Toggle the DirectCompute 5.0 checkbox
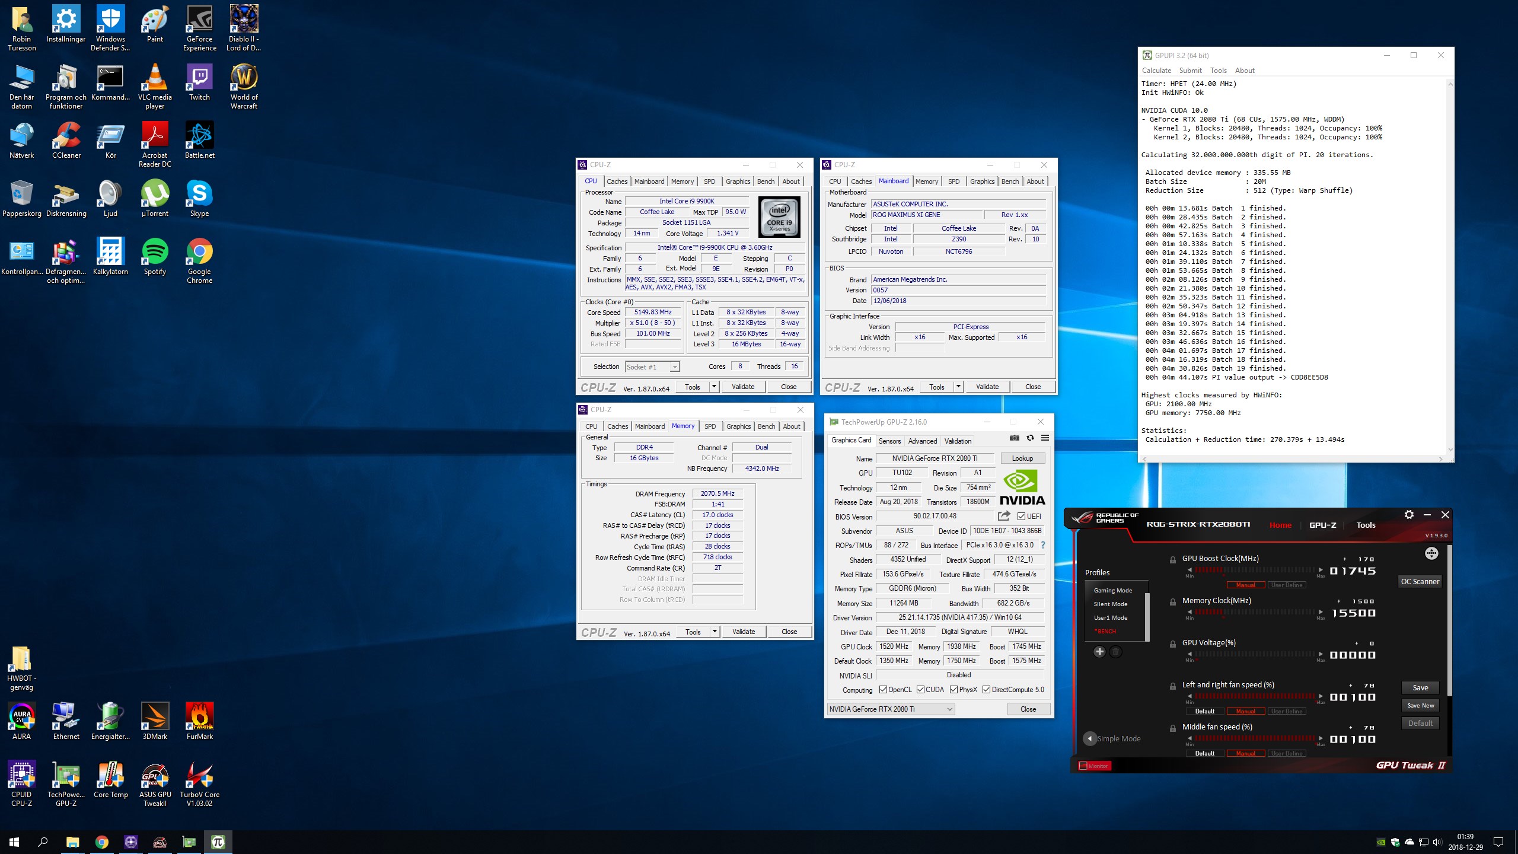The height and width of the screenshot is (854, 1518). (986, 689)
